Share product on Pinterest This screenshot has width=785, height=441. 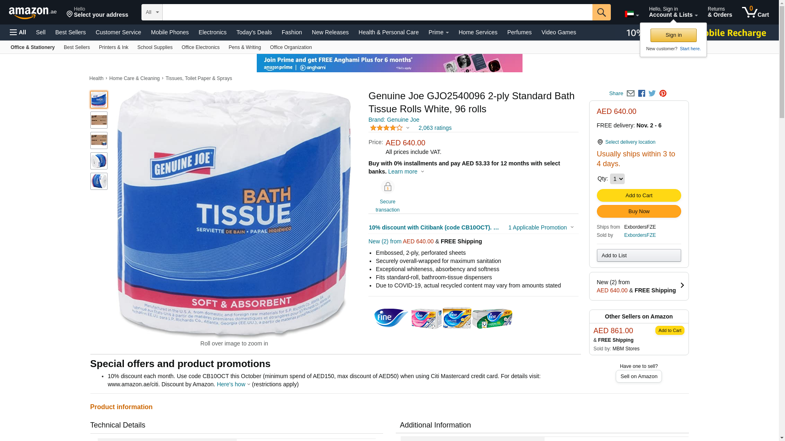click(663, 94)
